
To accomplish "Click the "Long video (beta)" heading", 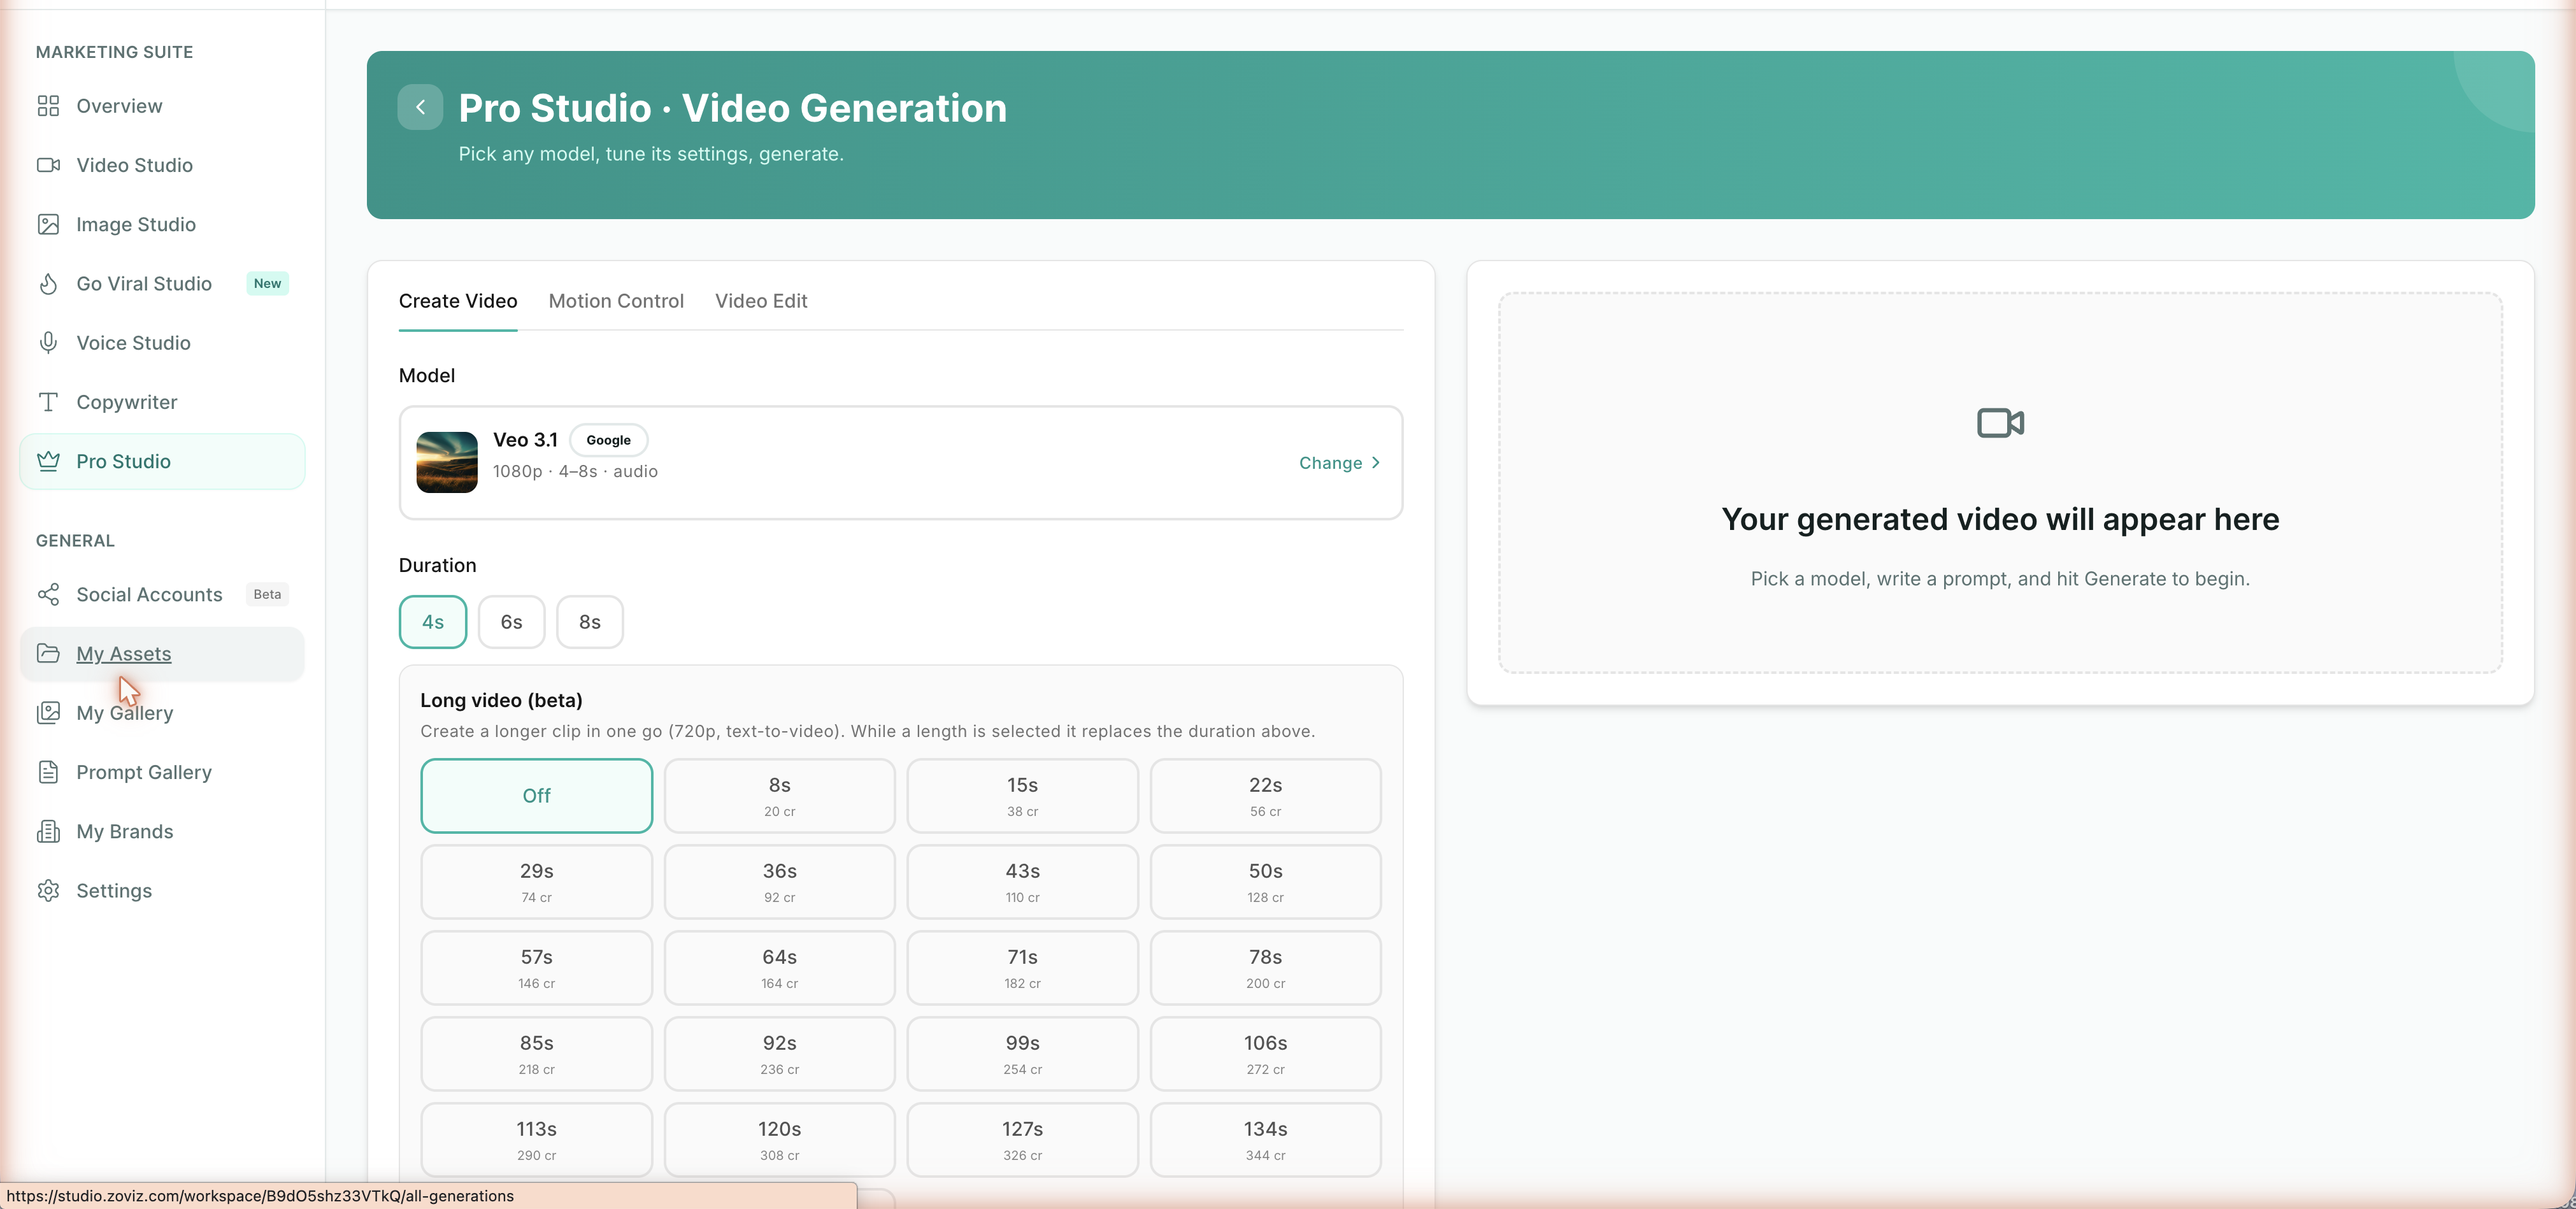I will [x=501, y=700].
